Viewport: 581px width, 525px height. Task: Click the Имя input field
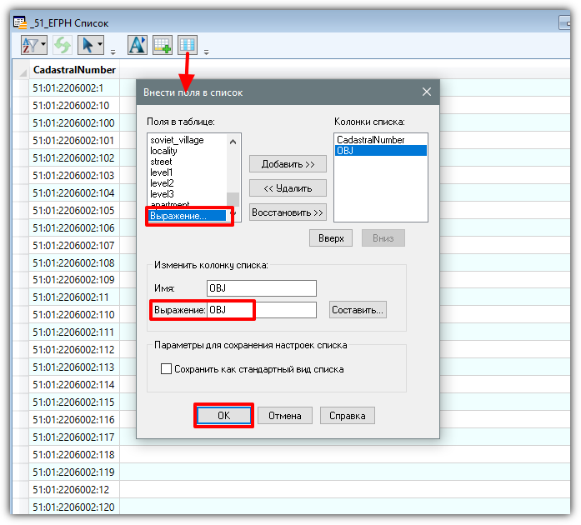pyautogui.click(x=262, y=288)
